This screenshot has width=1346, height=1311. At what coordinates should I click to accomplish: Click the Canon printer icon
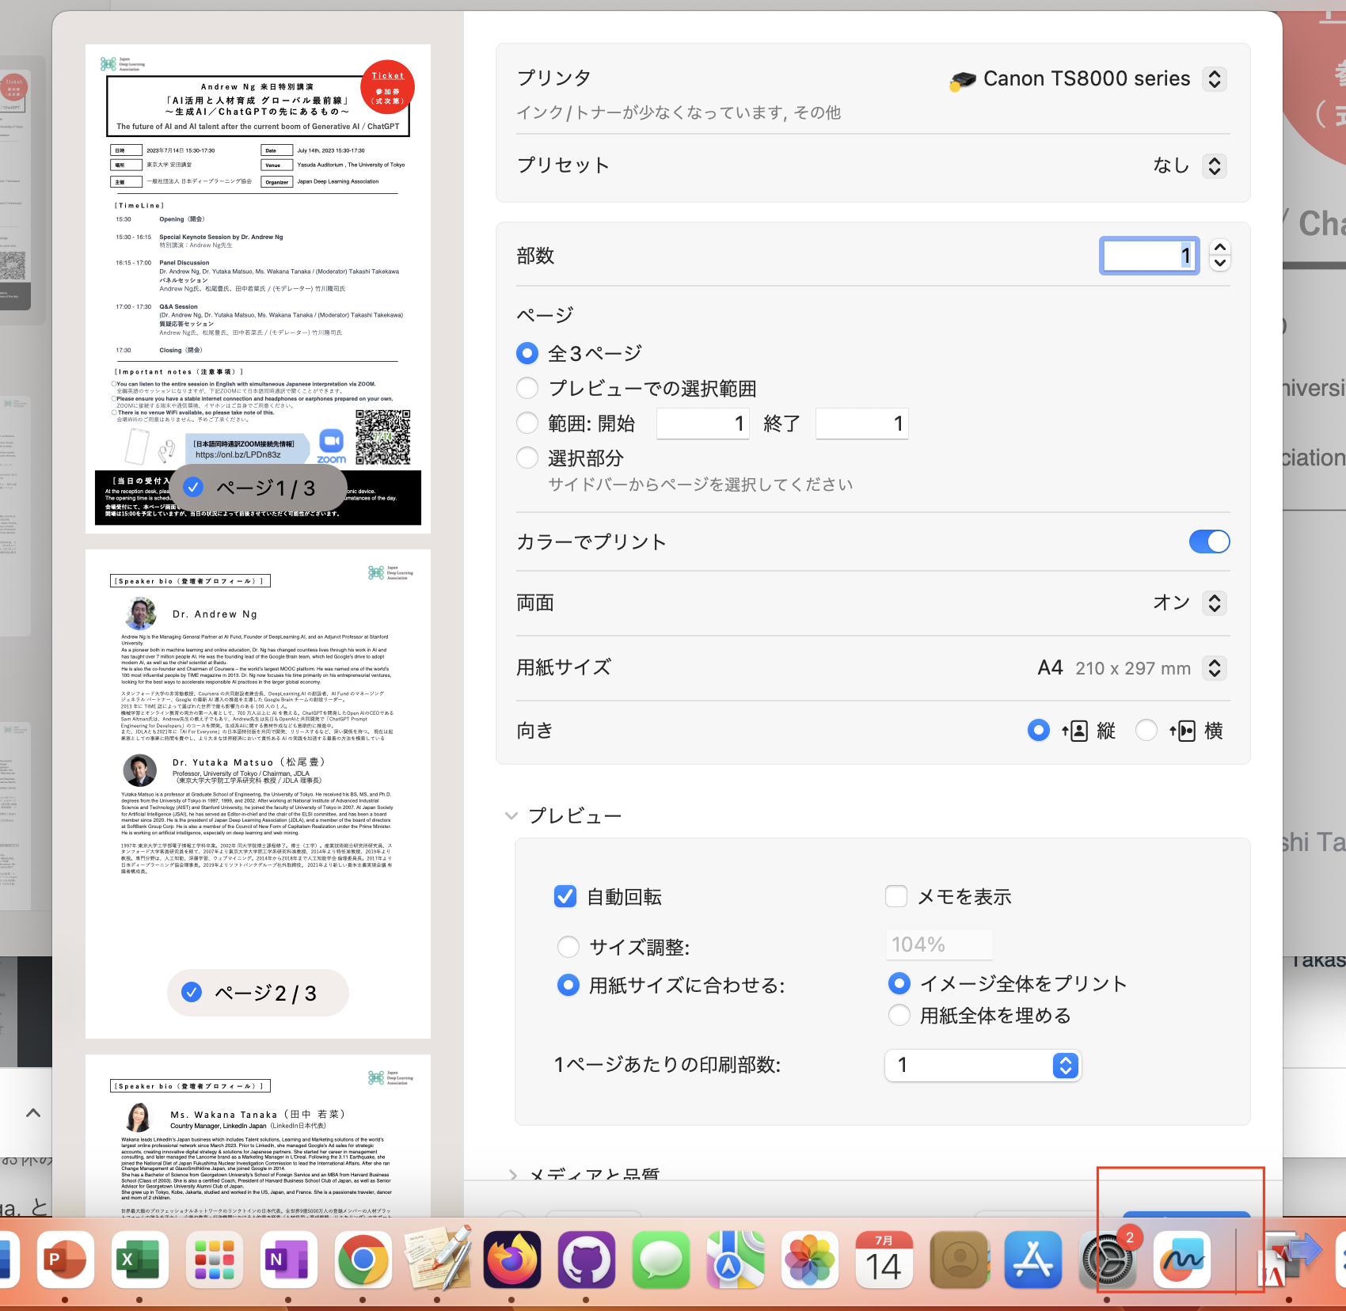point(963,79)
